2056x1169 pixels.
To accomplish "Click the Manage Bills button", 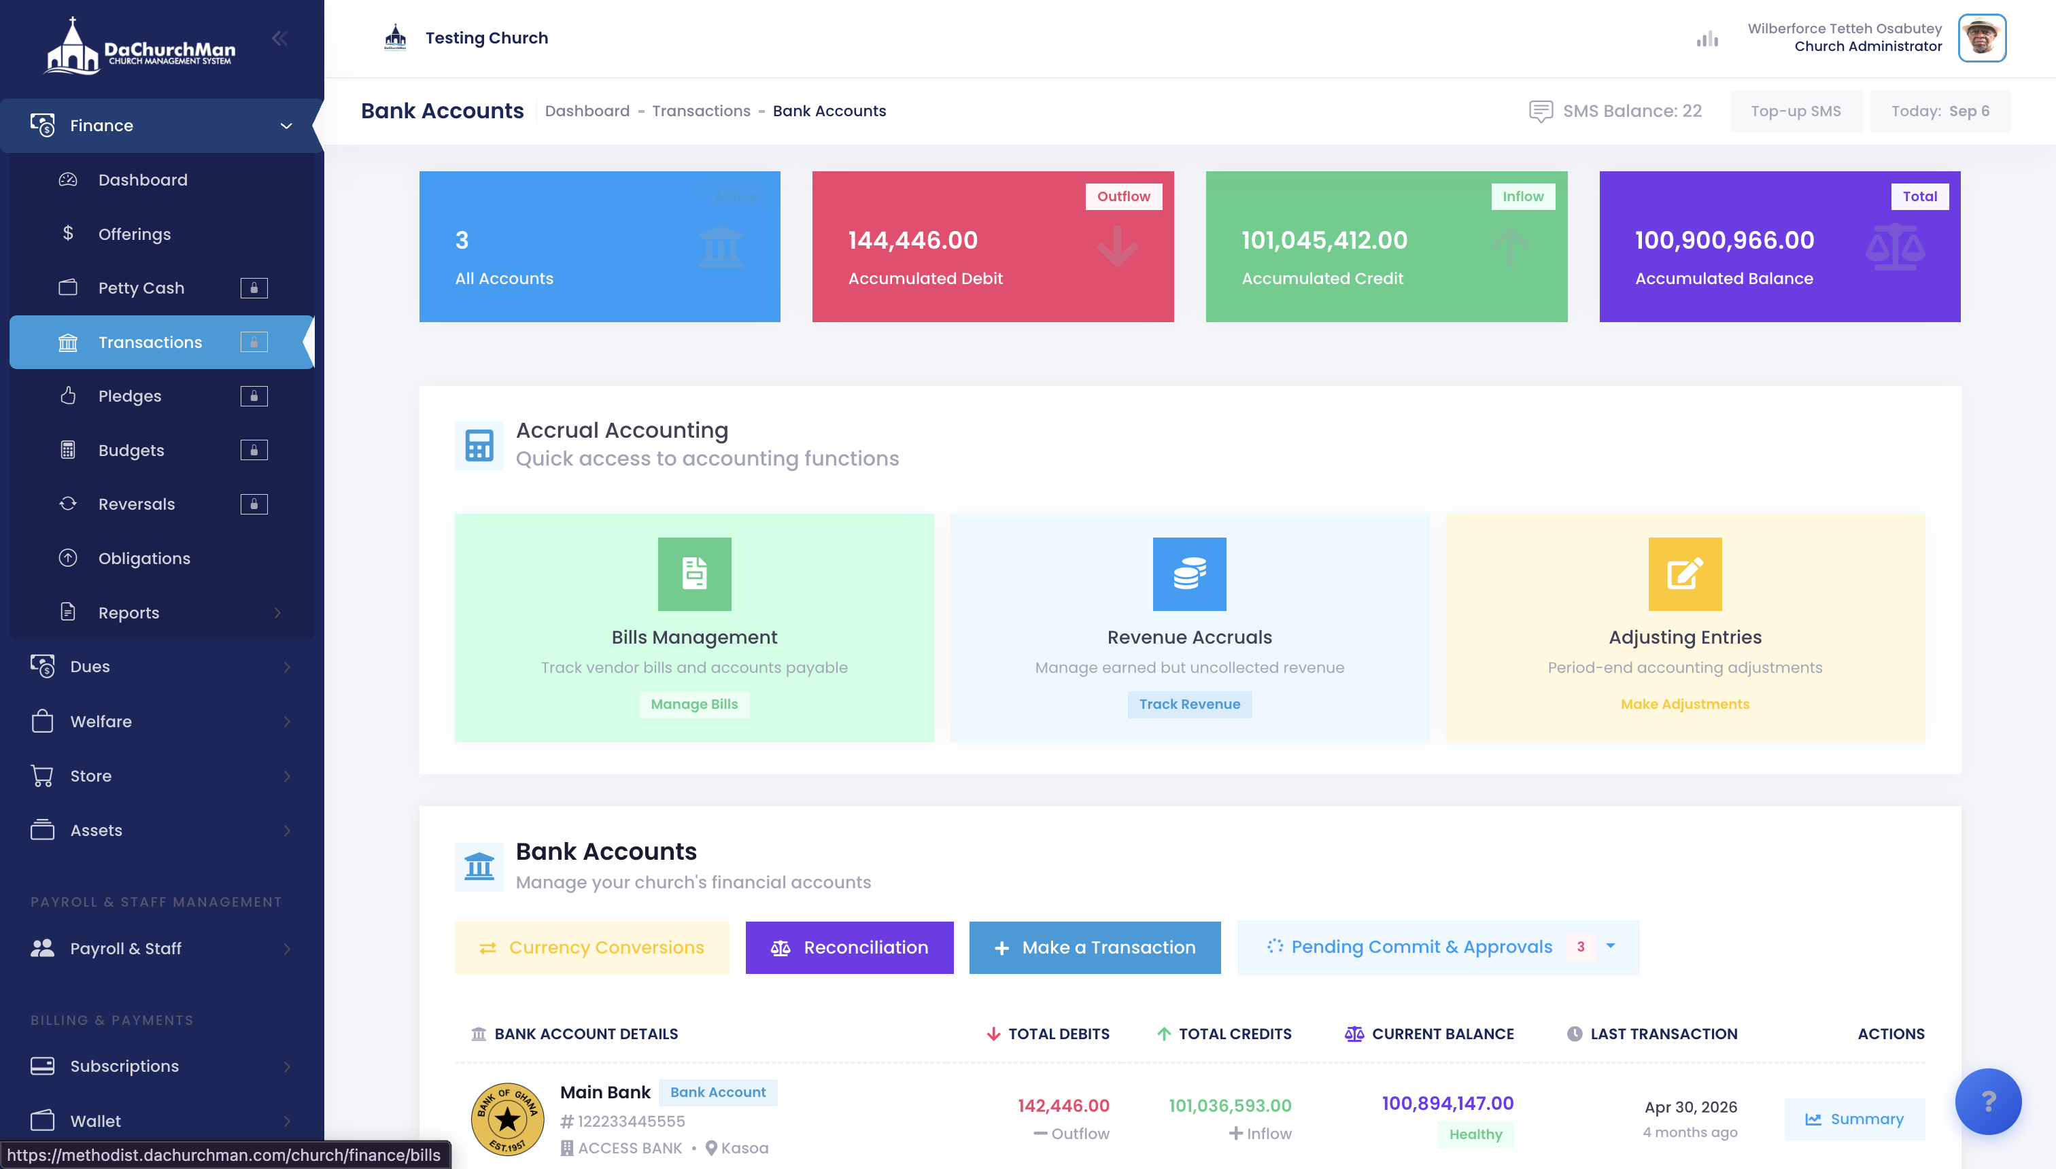I will tap(694, 704).
